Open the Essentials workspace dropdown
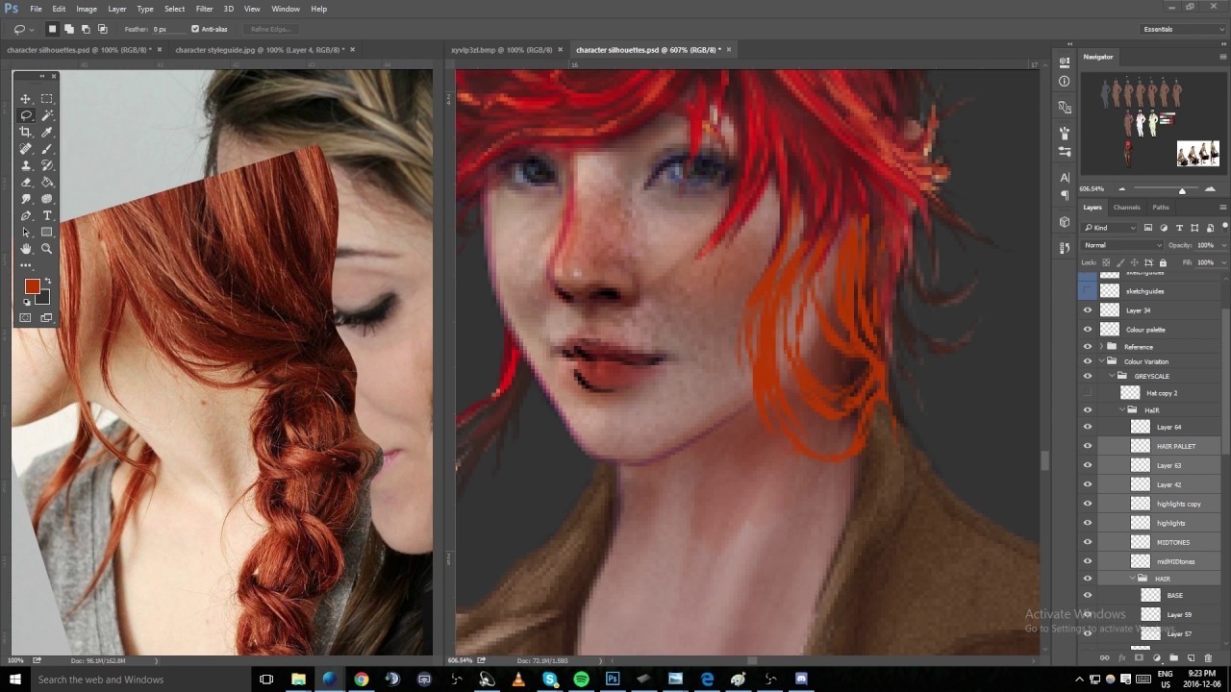 click(x=1183, y=29)
